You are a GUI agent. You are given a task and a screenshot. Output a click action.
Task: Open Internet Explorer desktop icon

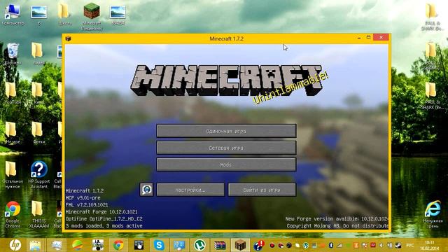433,214
